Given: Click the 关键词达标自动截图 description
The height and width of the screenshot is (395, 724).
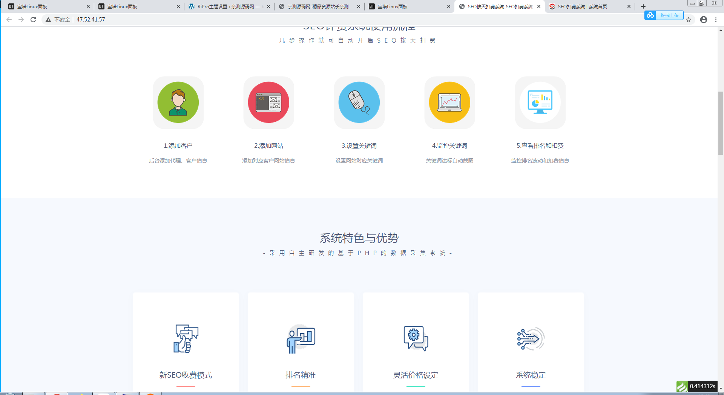Looking at the screenshot, I should [x=449, y=161].
